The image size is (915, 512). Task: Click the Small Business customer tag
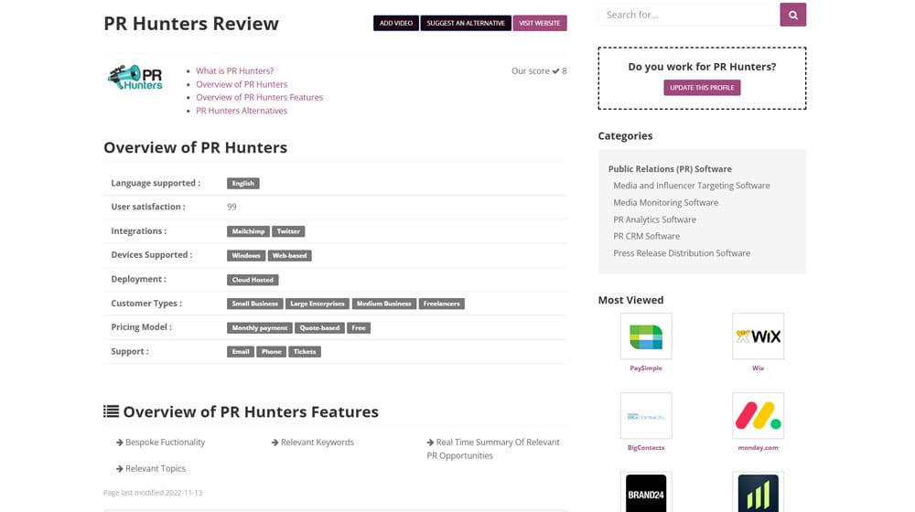(255, 304)
